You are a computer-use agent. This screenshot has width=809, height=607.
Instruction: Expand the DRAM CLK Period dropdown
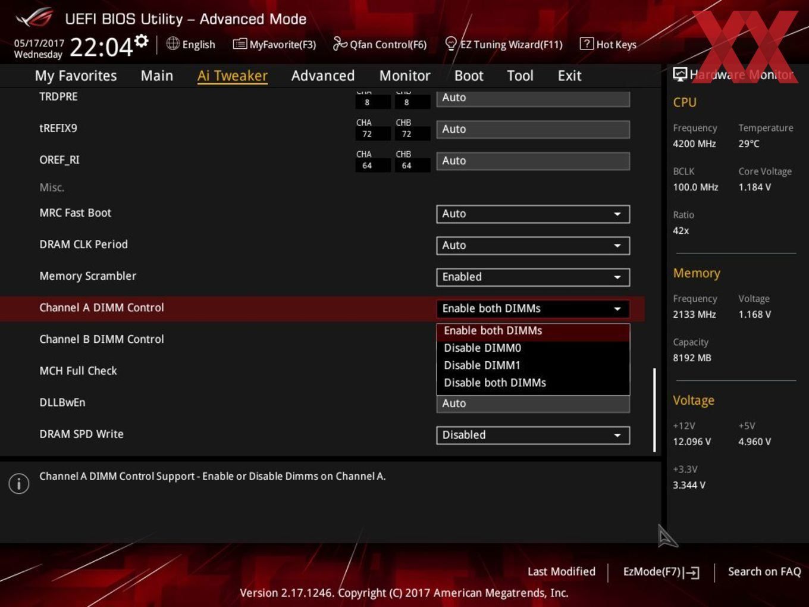533,245
